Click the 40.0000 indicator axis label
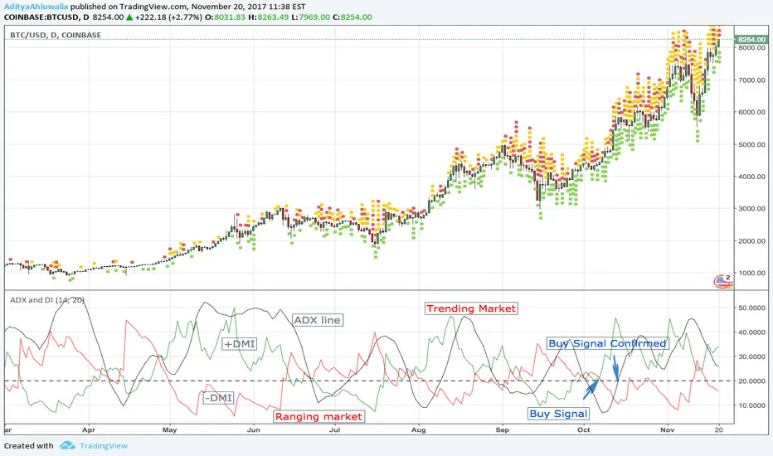The width and height of the screenshot is (773, 456). coord(751,332)
